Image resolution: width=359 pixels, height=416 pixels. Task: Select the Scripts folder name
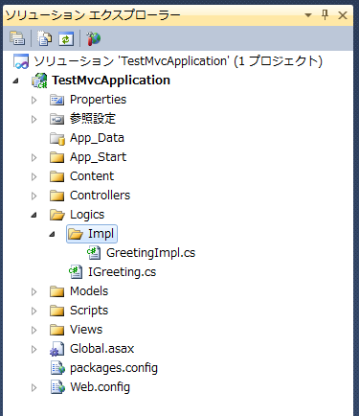89,311
